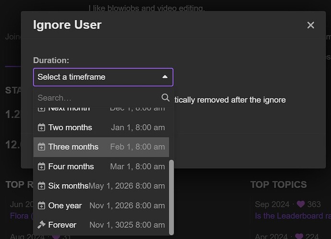331x239 pixels.
Task: Click the calendar icon beside One year
Action: point(41,205)
